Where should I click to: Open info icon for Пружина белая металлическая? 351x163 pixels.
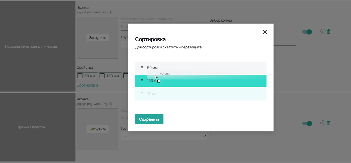tap(323, 32)
